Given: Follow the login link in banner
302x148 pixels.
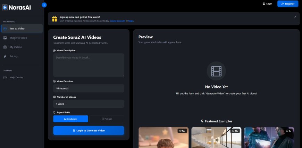Looking at the screenshot, I should click(131, 21).
